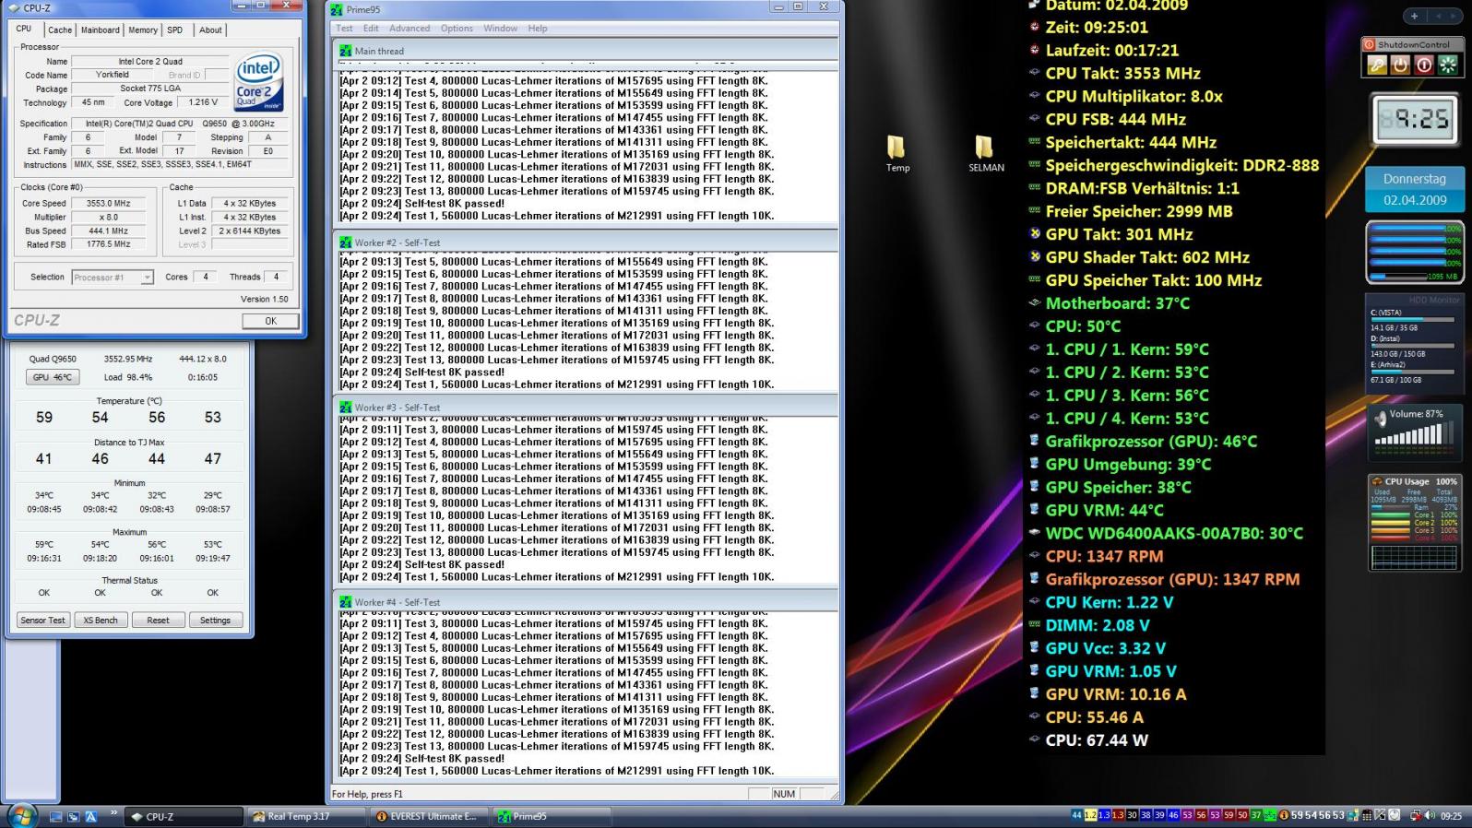The width and height of the screenshot is (1472, 828).
Task: Click the blue 'A' quick launch icon
Action: 91,816
